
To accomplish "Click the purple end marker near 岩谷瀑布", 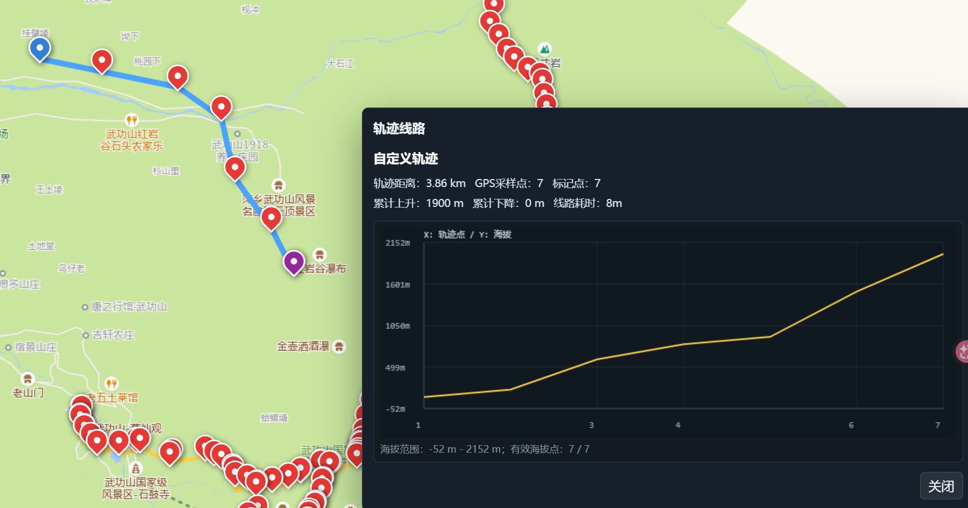I will click(294, 263).
